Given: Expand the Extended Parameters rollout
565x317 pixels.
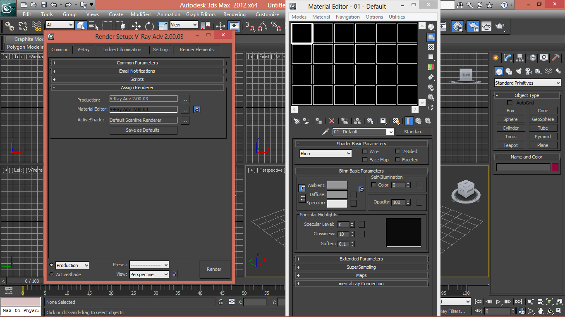Looking at the screenshot, I should tap(361, 259).
